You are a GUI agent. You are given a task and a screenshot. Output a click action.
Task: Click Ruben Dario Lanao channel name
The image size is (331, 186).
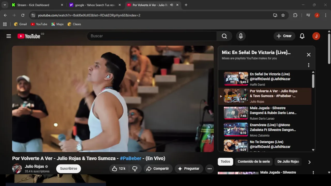point(262,119)
